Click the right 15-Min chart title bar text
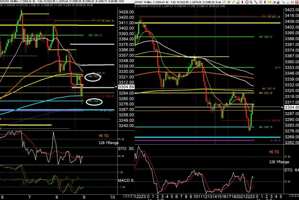Viewport: 299px width, 200px height. pos(175,2)
